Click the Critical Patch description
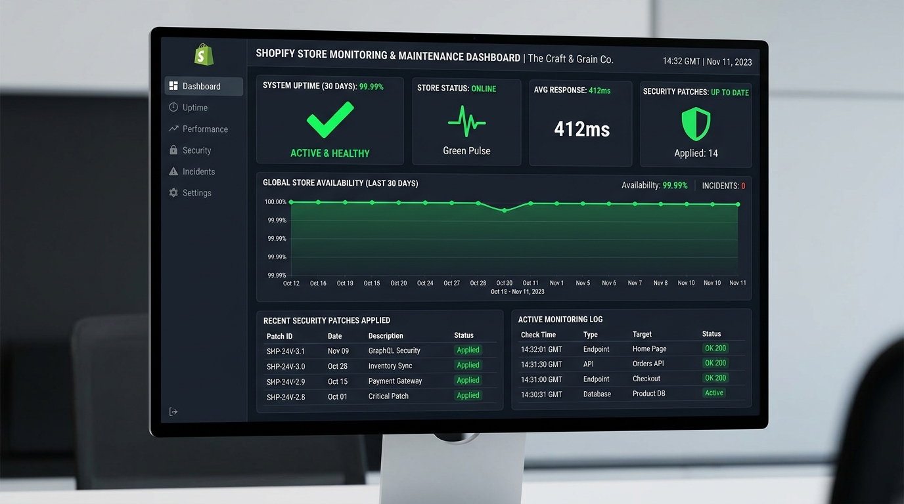The width and height of the screenshot is (904, 504). [x=388, y=396]
